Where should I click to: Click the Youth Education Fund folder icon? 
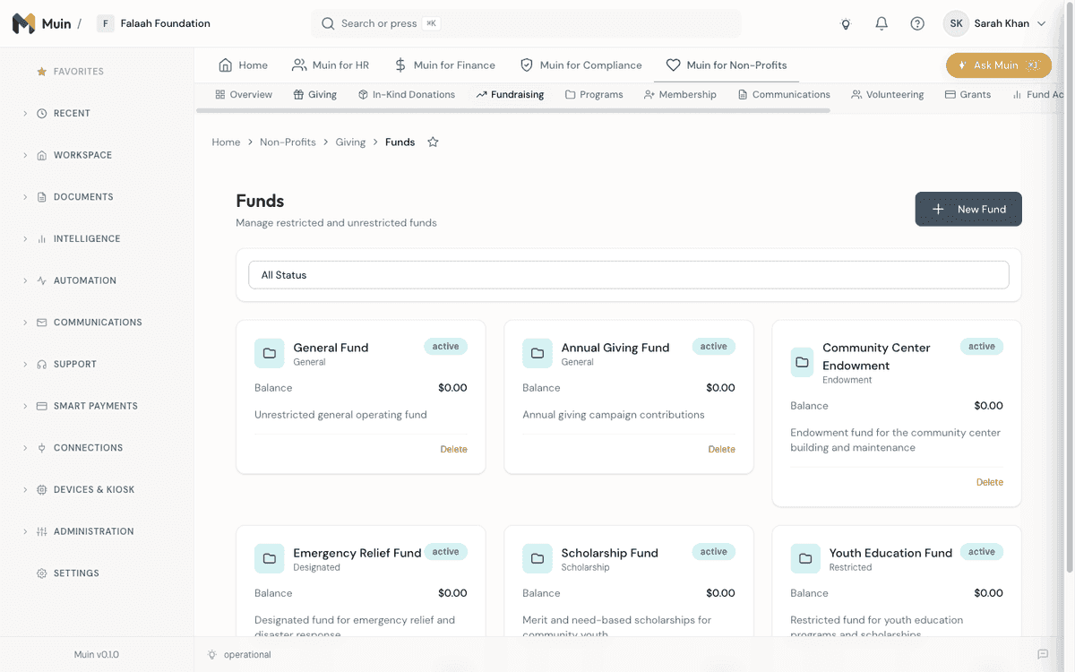pyautogui.click(x=805, y=558)
